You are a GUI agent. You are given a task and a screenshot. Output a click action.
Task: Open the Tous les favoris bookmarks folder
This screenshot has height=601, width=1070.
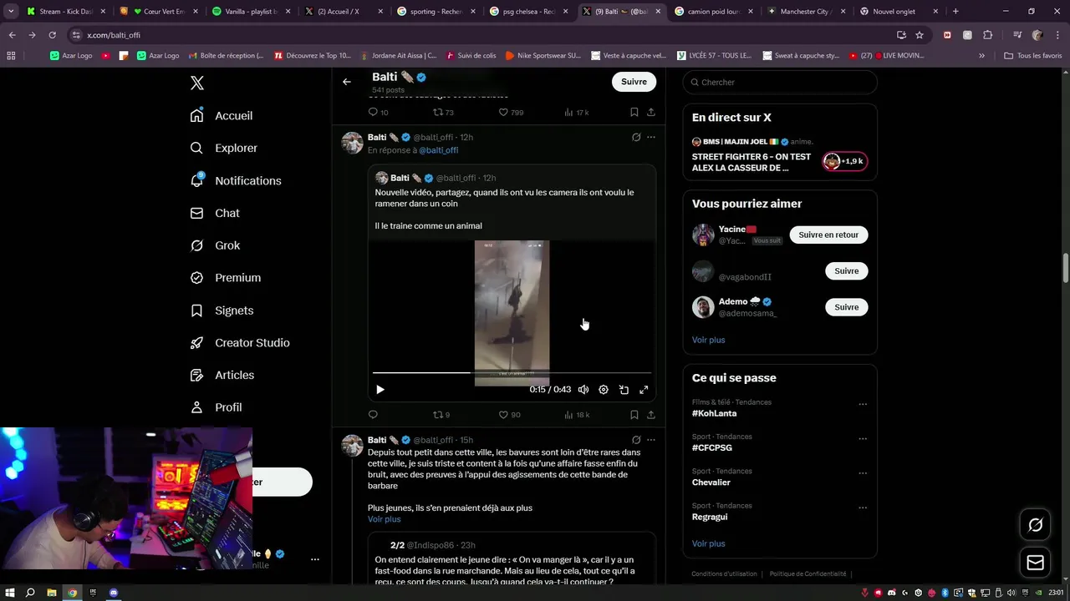[1032, 56]
